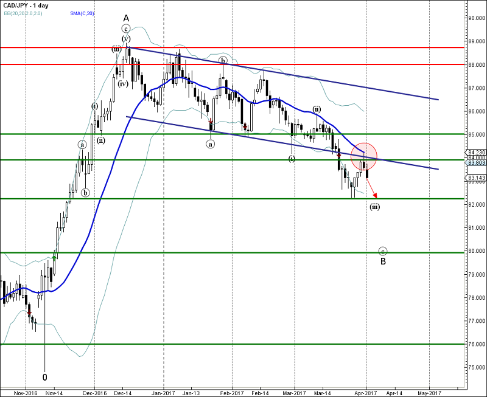Select the circled b label near Feb 2017

coord(223,61)
